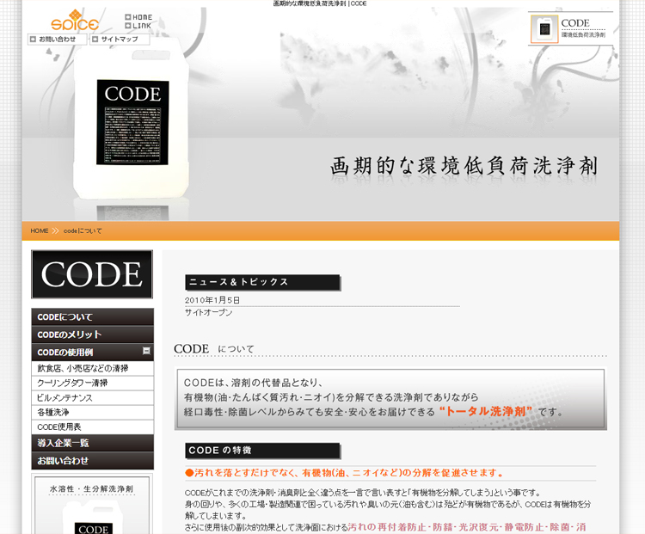Open the LINK header item
This screenshot has height=534, width=645.
coord(138,26)
